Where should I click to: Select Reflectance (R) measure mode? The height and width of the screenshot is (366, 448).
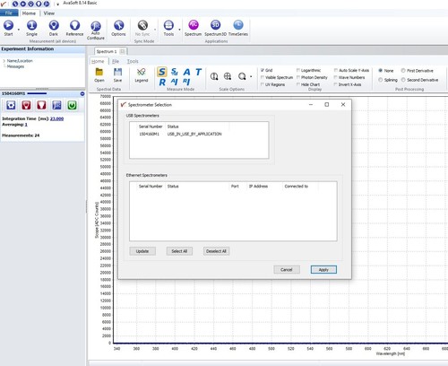click(x=162, y=82)
